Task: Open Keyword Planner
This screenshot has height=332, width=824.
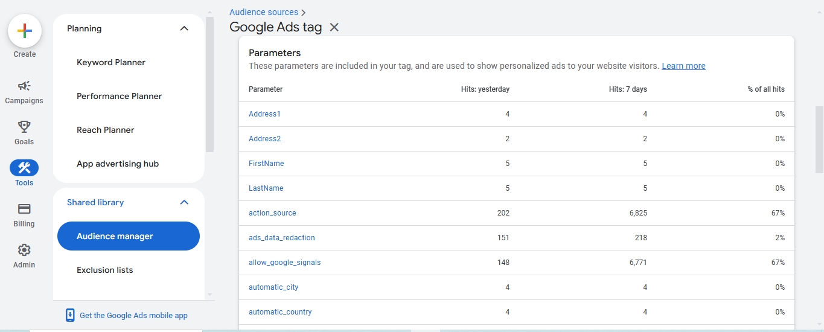Action: [x=111, y=62]
